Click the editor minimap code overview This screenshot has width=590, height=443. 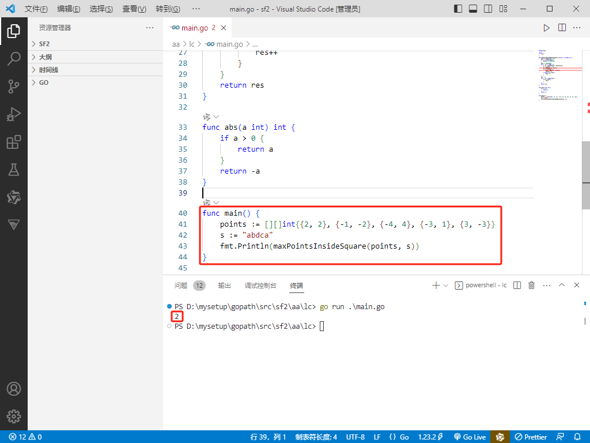point(559,76)
